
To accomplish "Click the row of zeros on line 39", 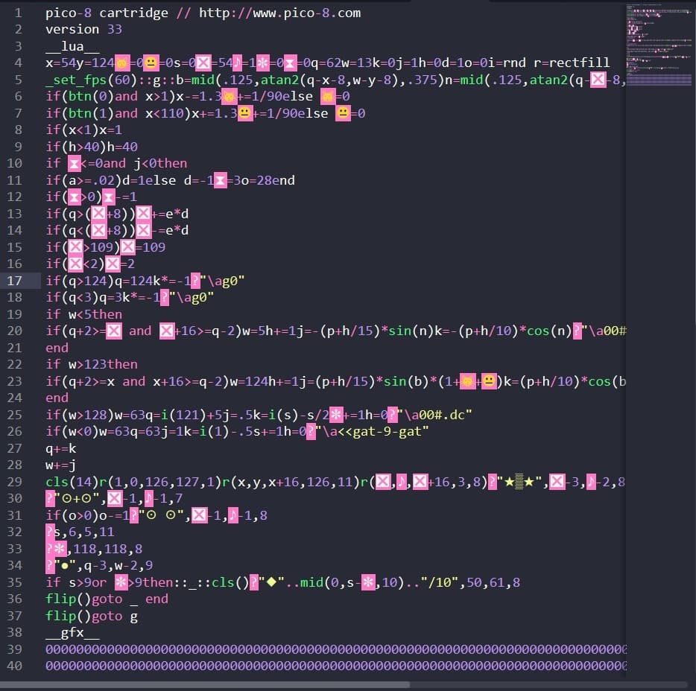I will coord(335,649).
